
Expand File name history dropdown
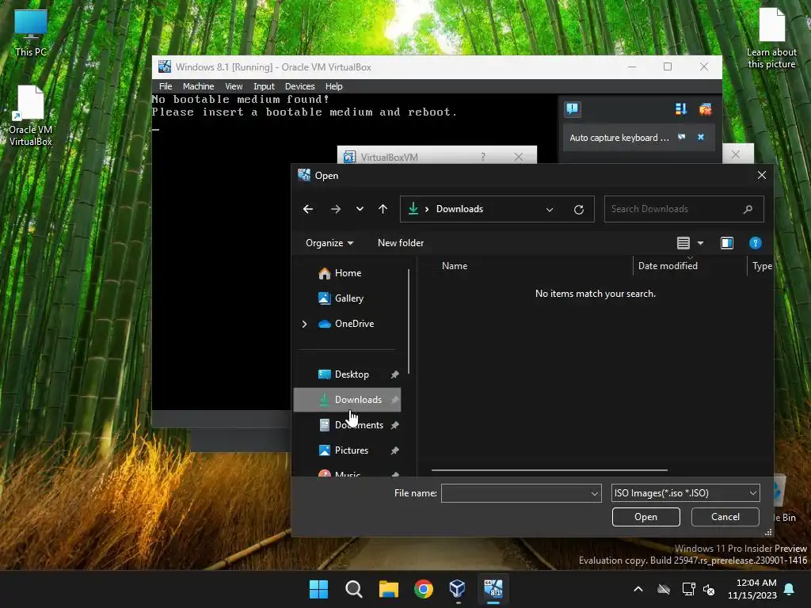coord(595,494)
